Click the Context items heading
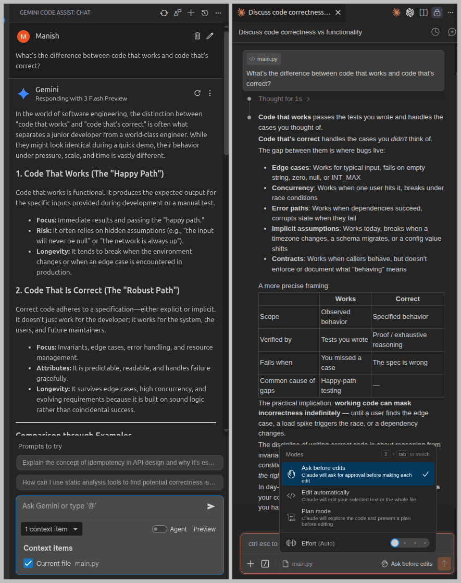The width and height of the screenshot is (461, 583). pyautogui.click(x=48, y=548)
